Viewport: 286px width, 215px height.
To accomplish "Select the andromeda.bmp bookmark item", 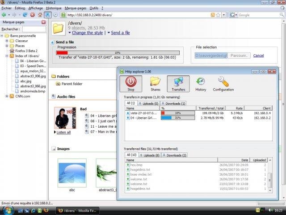I will (x=33, y=91).
